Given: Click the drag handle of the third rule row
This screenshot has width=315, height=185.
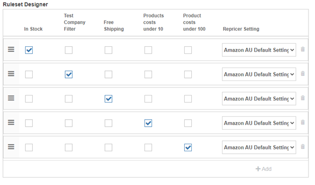Looking at the screenshot, I should 11,98.
